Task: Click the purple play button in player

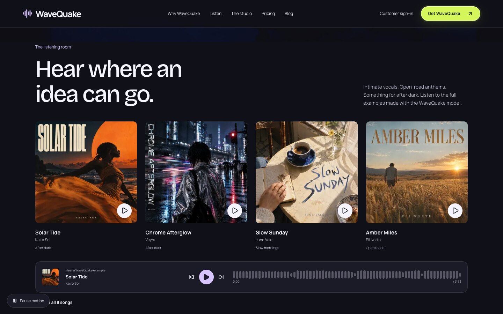Action: point(206,277)
